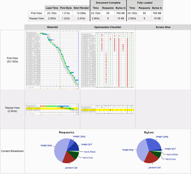Open the Repeat View optimization checklist thumbnail
This screenshot has height=174, width=191.
click(x=107, y=109)
